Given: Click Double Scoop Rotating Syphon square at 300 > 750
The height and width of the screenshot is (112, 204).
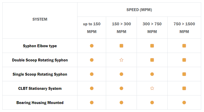Looking at the screenshot, I should pyautogui.click(x=152, y=60).
